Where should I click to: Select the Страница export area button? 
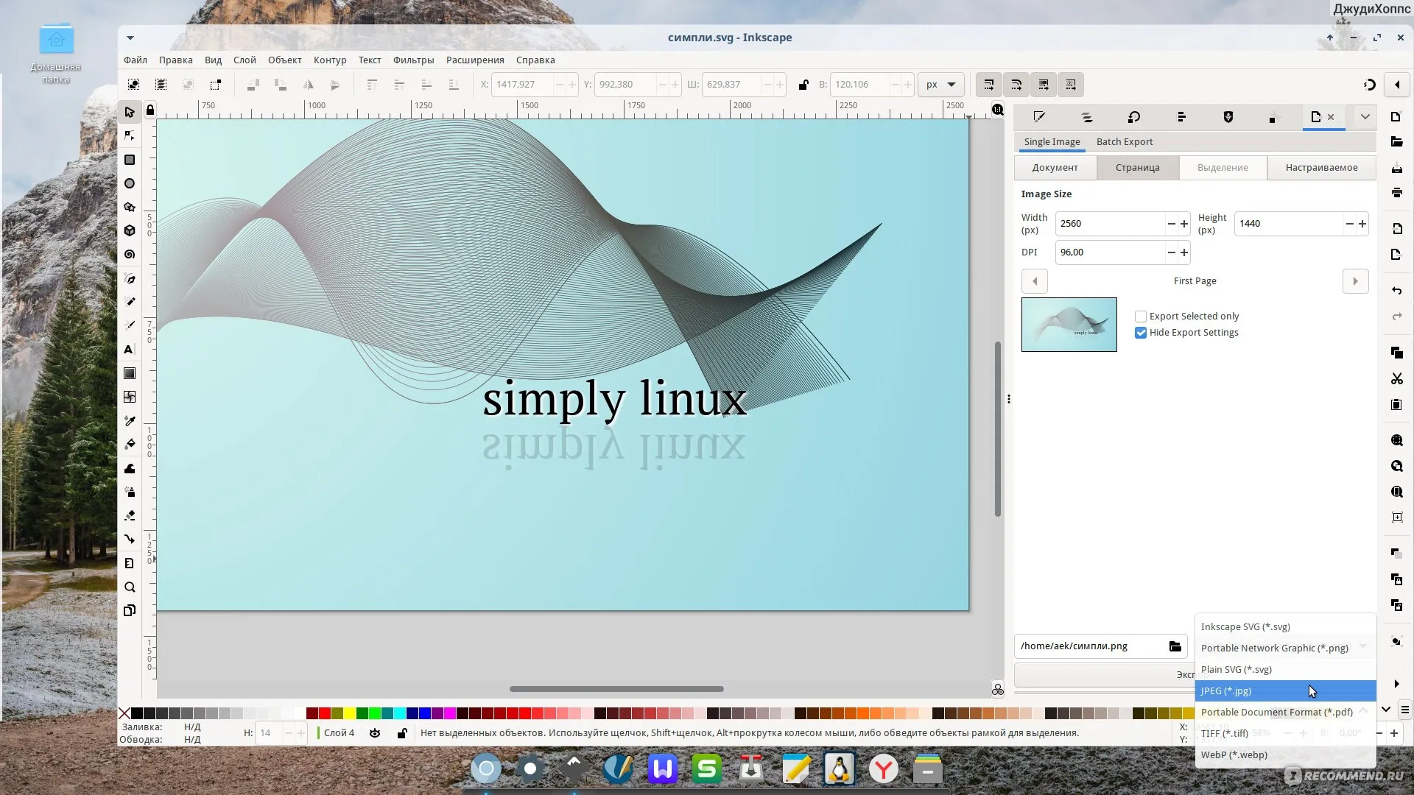1137,168
